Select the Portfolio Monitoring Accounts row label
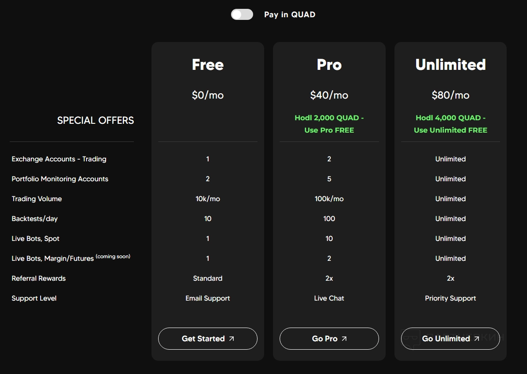This screenshot has width=527, height=374. [60, 179]
